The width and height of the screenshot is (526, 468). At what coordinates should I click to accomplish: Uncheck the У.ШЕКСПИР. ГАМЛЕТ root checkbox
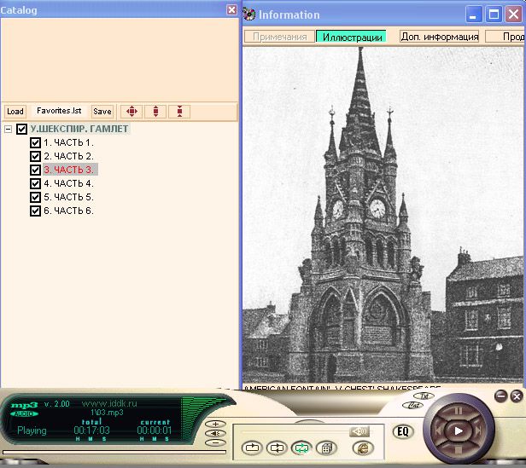pos(22,130)
